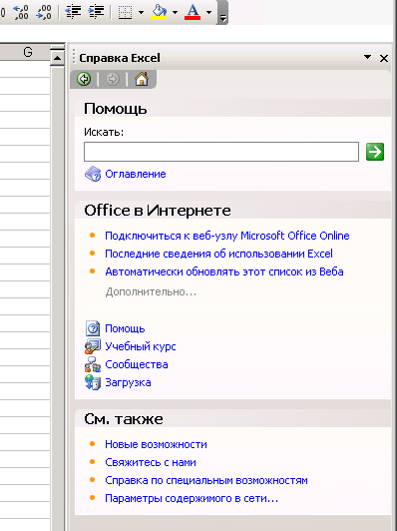Click the Помощь question-mark icon
Screen dimensions: 397x531
[x=93, y=328]
